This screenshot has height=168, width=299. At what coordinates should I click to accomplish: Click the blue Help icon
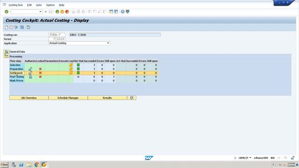click(122, 12)
